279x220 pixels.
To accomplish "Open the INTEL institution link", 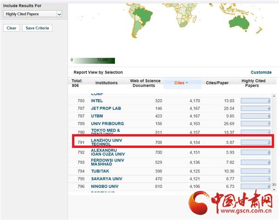I will click(x=97, y=100).
